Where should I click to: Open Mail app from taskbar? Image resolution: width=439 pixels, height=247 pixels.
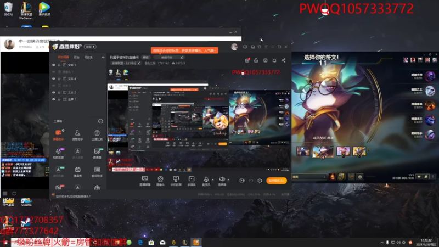pyautogui.click(x=162, y=242)
